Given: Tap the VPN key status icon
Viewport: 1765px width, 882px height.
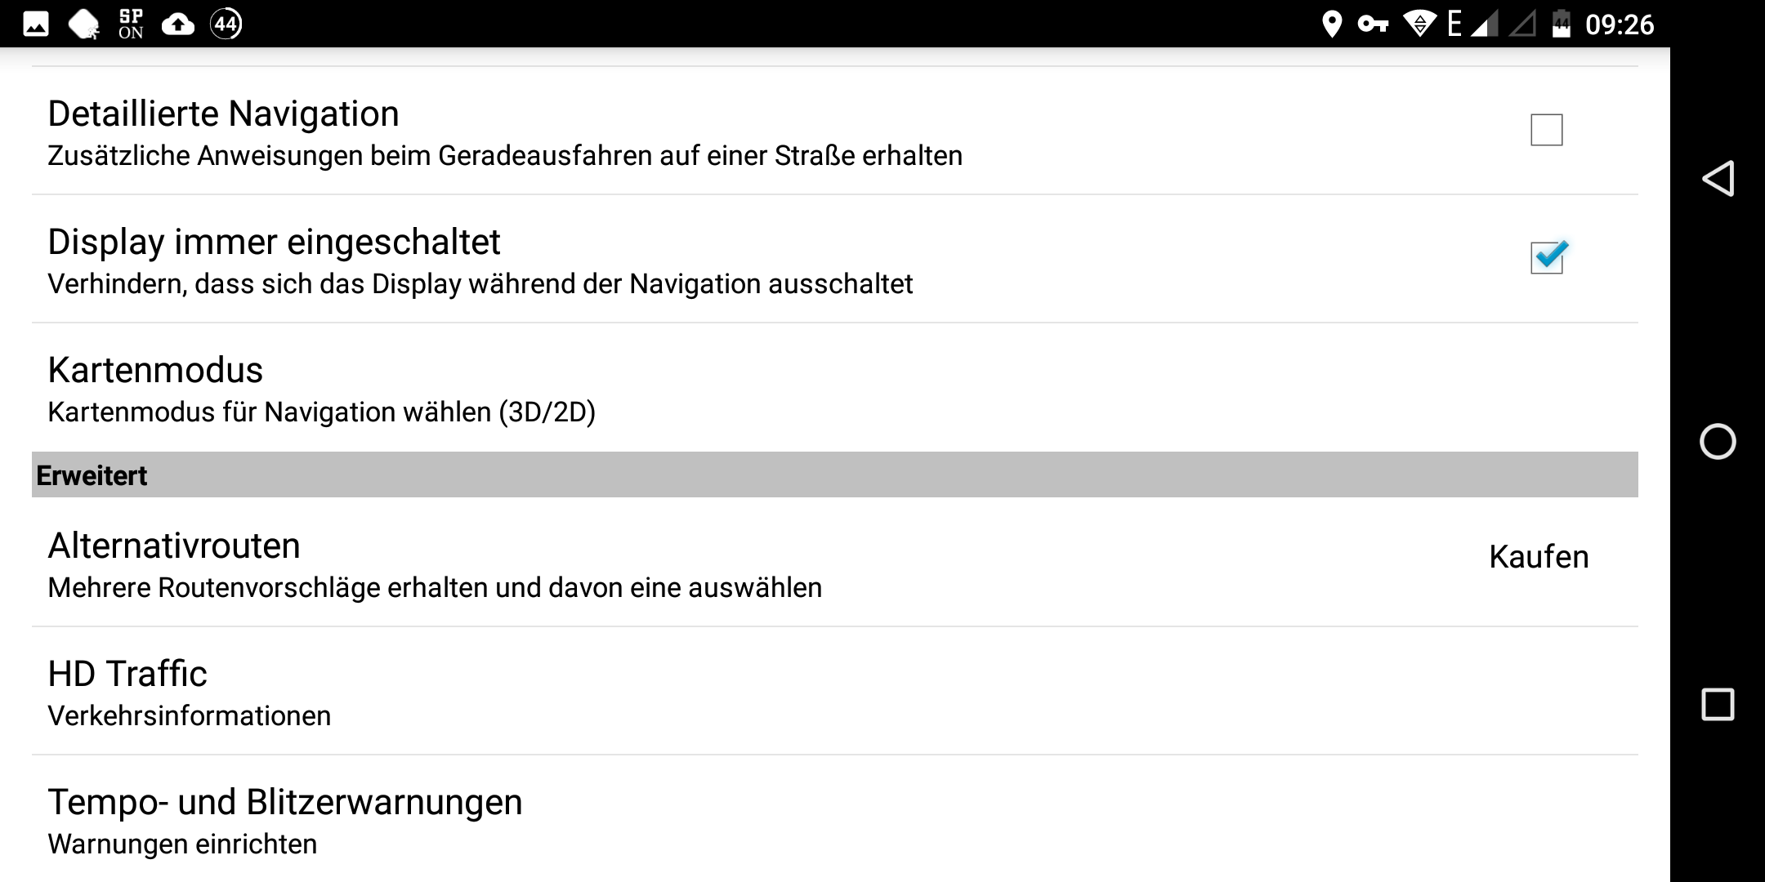Looking at the screenshot, I should click(1373, 24).
